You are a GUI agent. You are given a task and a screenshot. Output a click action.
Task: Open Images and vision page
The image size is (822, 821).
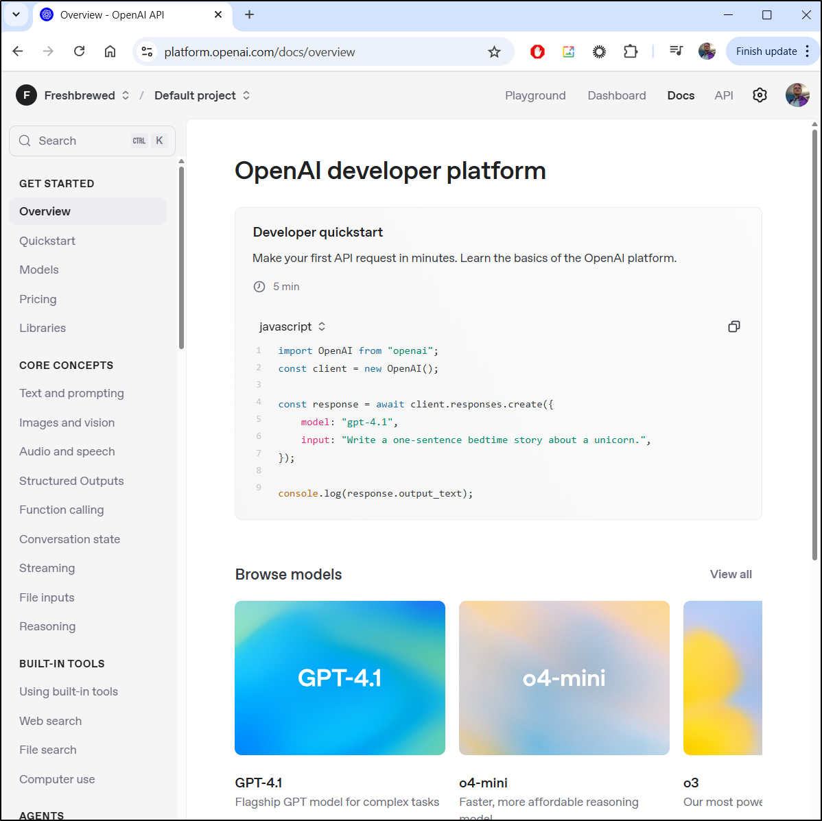67,423
